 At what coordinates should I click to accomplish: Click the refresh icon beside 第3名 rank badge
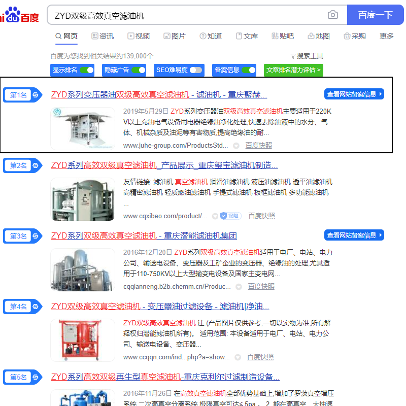[36, 236]
